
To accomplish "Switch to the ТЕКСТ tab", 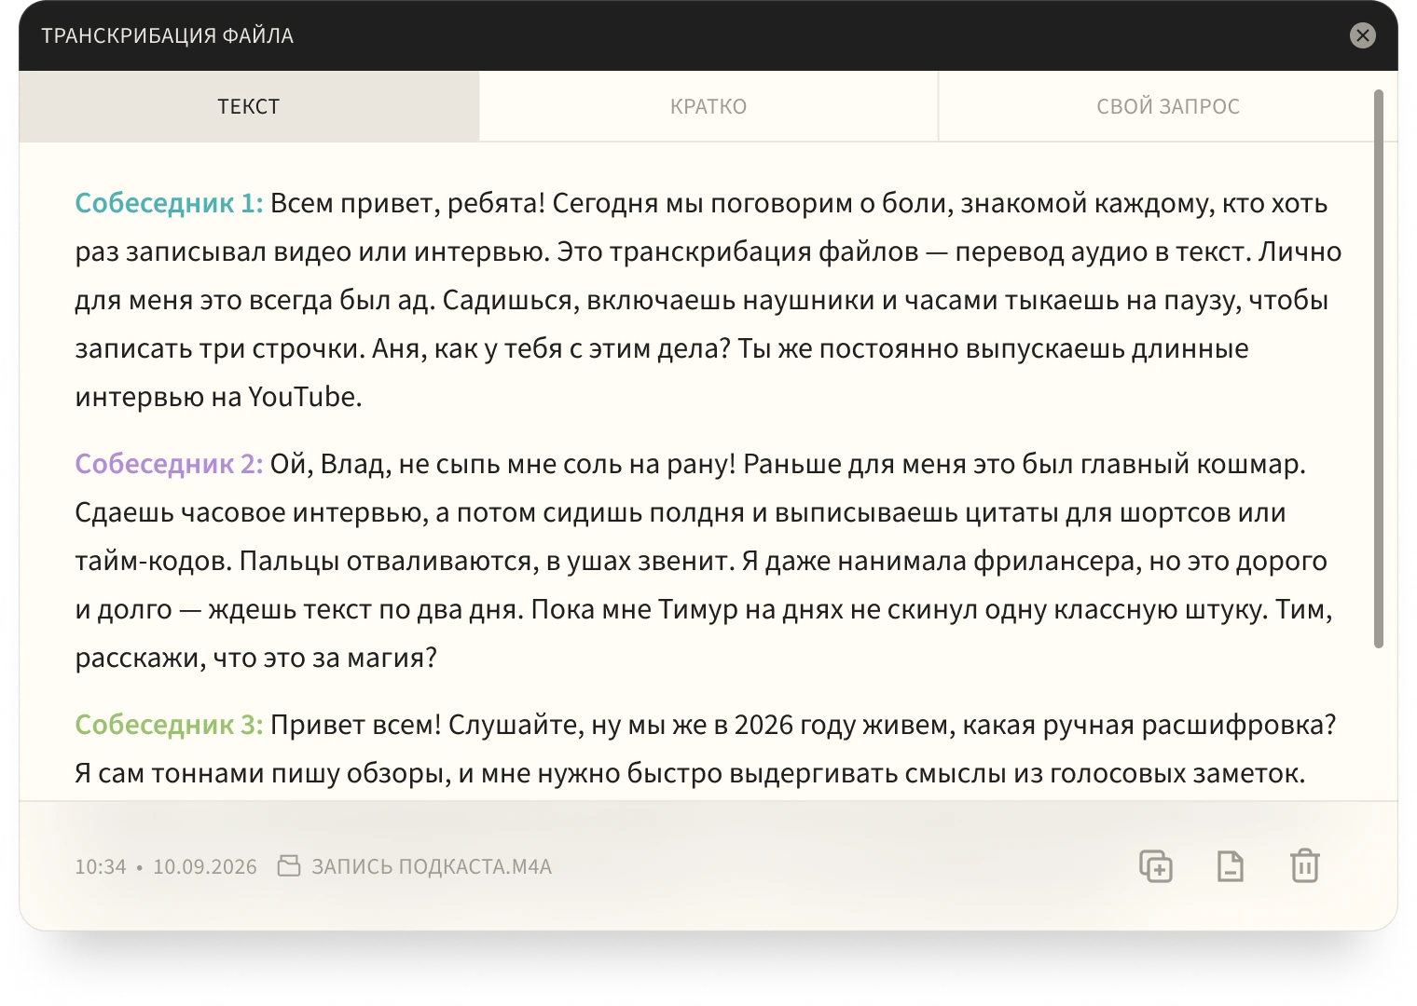I will tap(249, 106).
